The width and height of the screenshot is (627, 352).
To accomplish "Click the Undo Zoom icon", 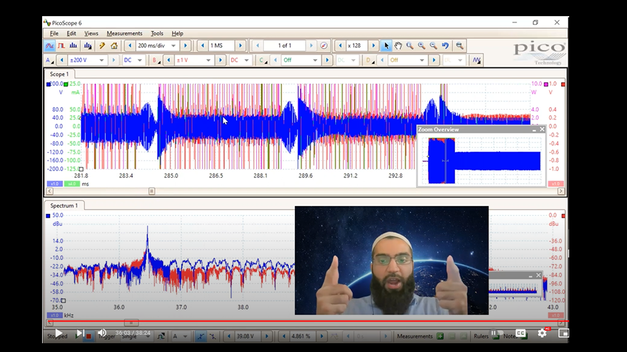I will click(445, 45).
